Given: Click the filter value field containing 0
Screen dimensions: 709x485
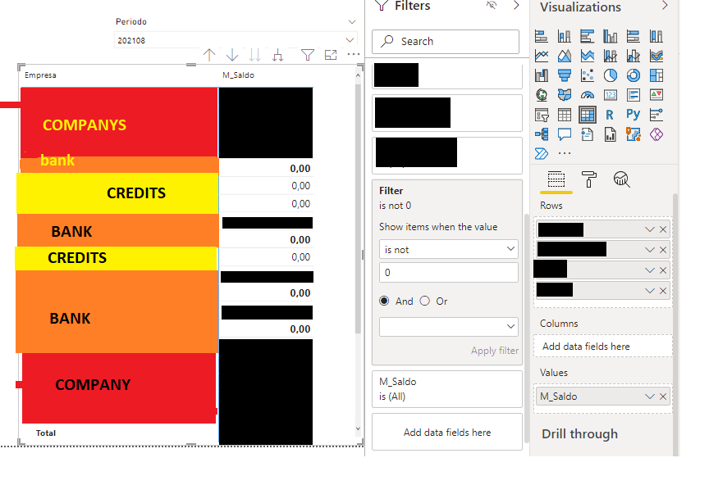Looking at the screenshot, I should click(x=449, y=272).
